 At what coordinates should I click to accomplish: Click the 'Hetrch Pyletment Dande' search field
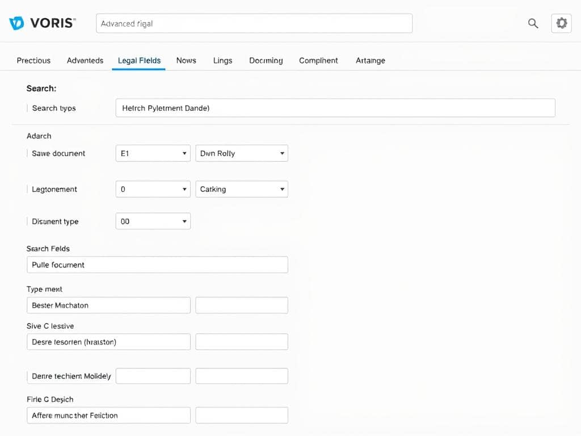pyautogui.click(x=335, y=108)
